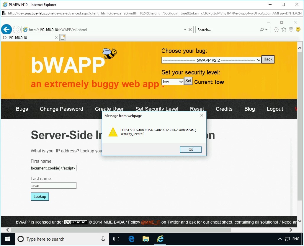Screen dimensions: 304x246
Task: Select Change Password in the bWAPP menu
Action: (x=61, y=109)
